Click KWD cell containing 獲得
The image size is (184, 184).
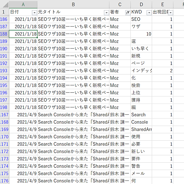coord(141,100)
